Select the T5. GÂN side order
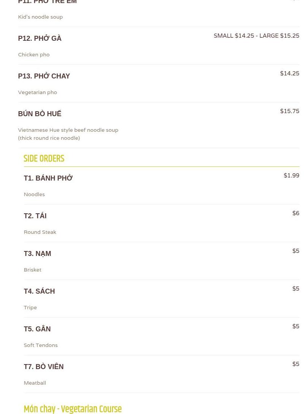The width and height of the screenshot is (308, 414). (x=37, y=329)
